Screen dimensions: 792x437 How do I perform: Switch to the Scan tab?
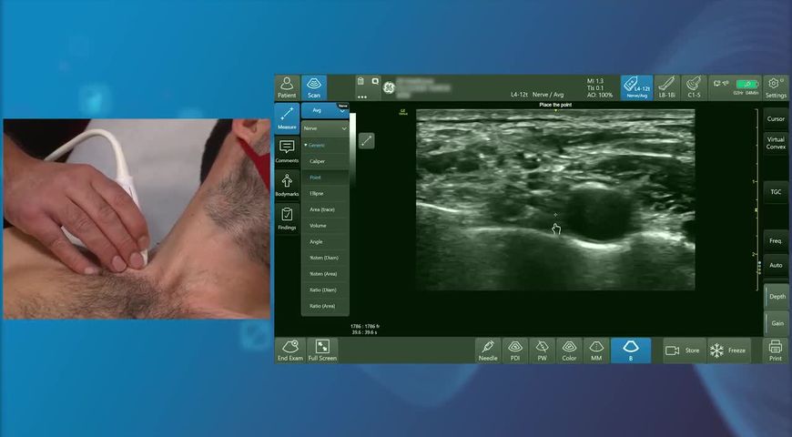(314, 88)
